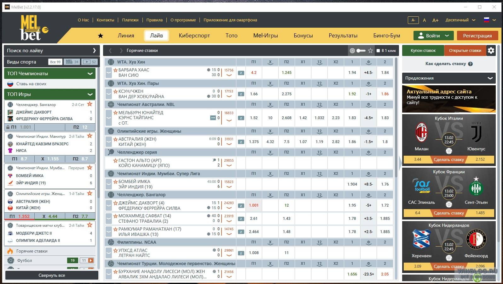Toggle the switch in Горячие ставки bar
This screenshot has width=503, height=284.
coord(361,50)
